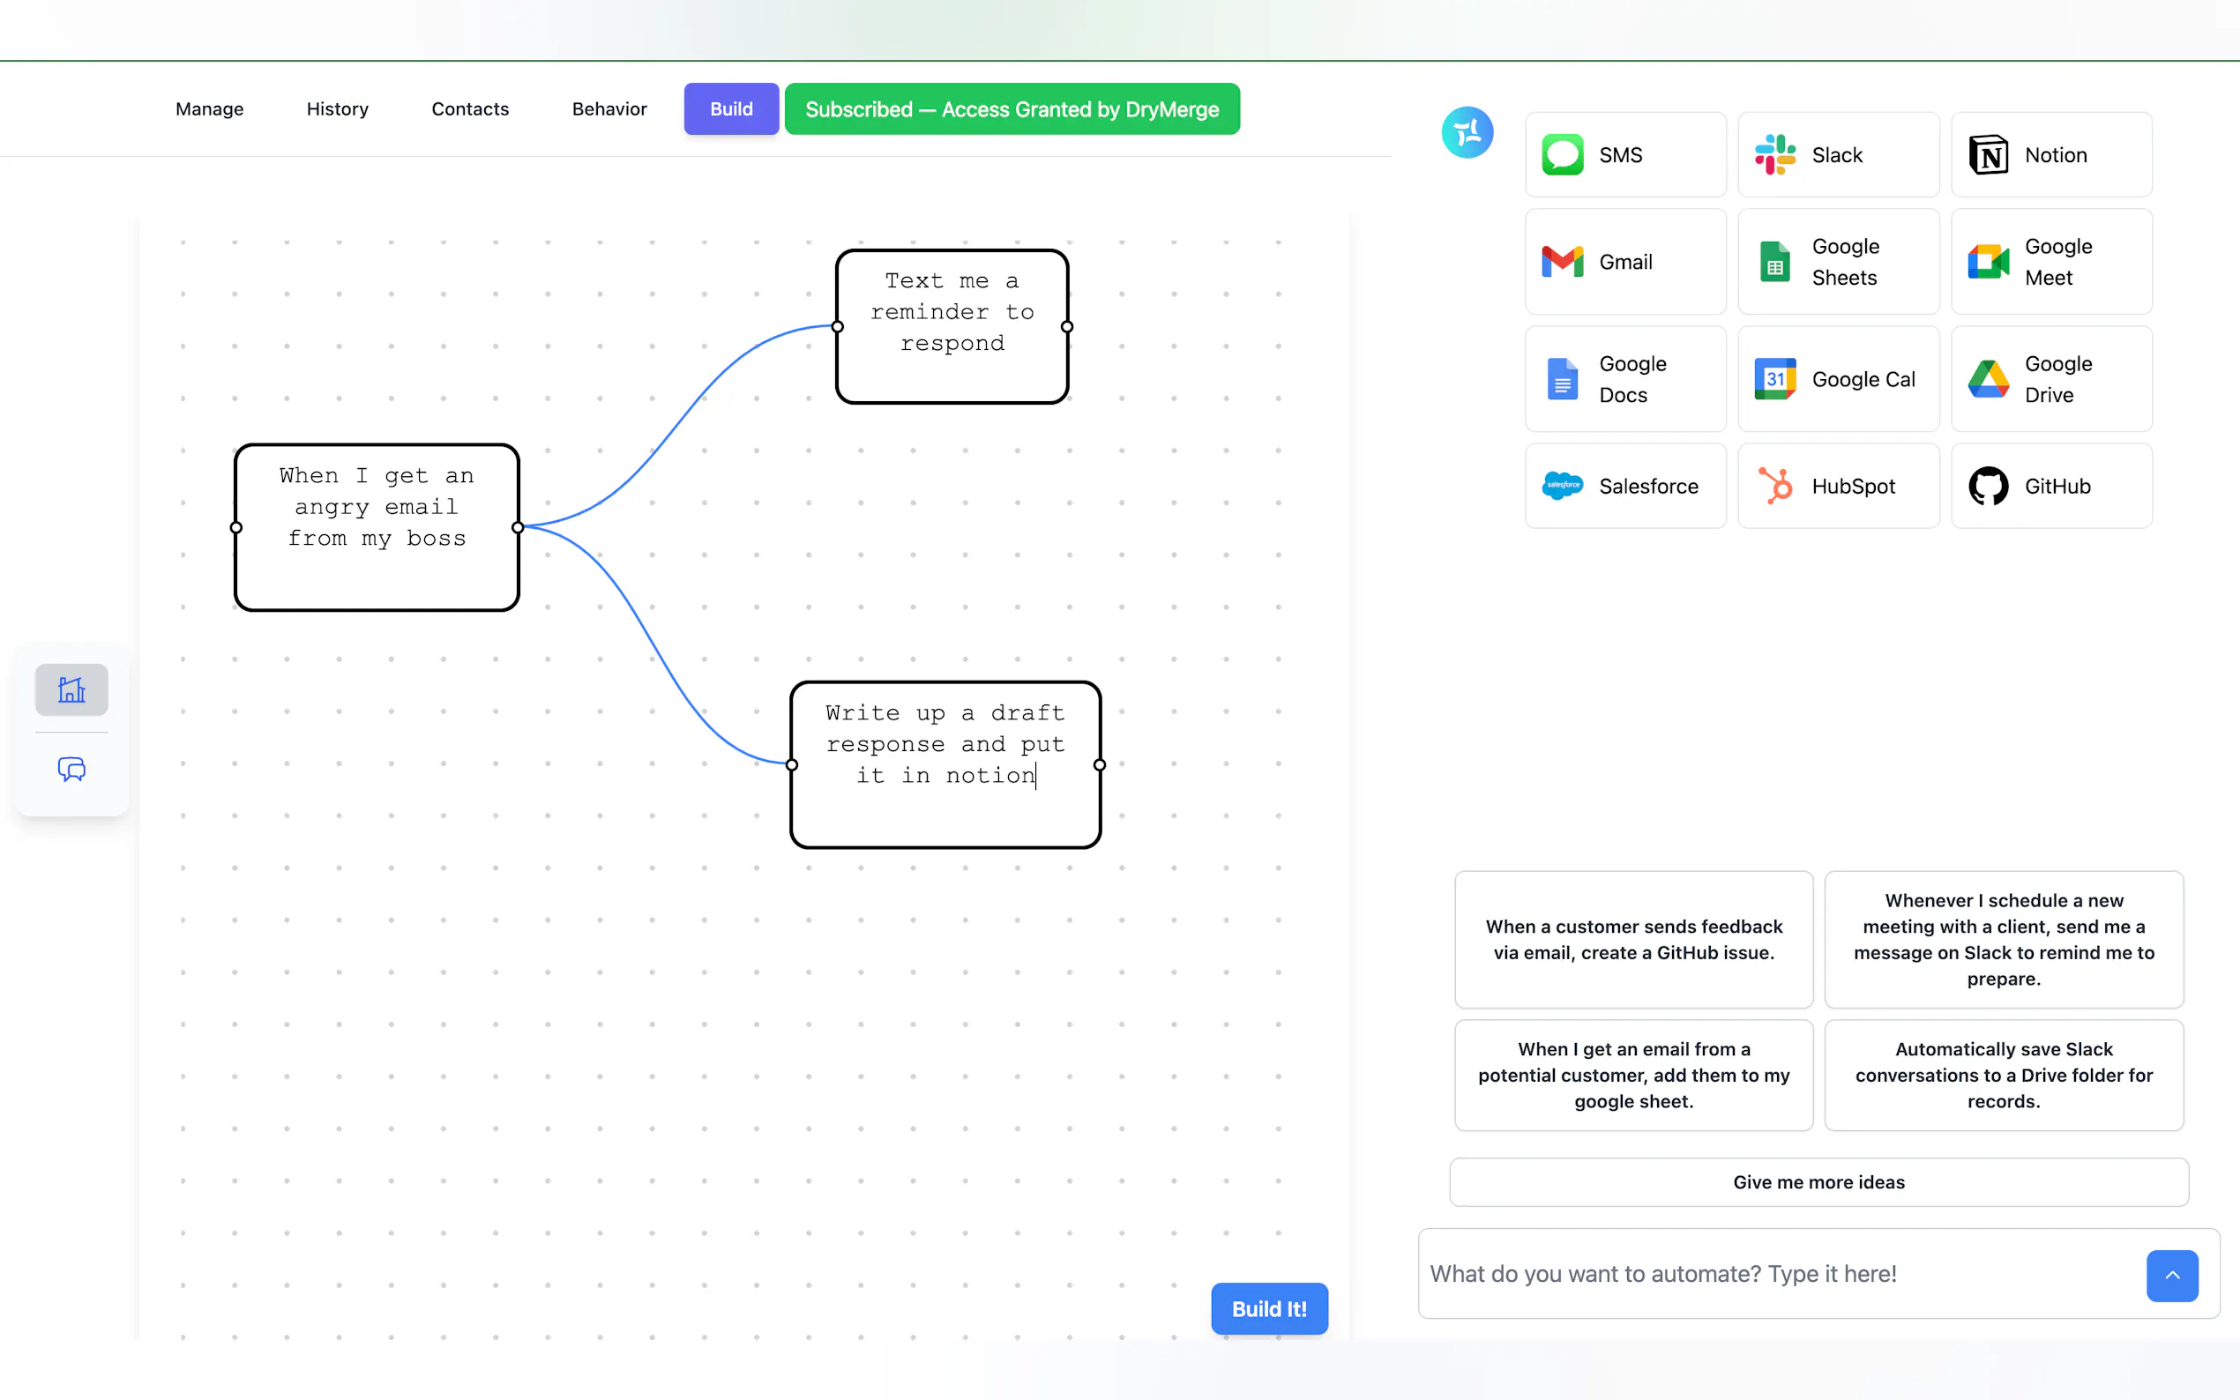Focus the automation prompt text field
Image resolution: width=2240 pixels, height=1400 pixels.
click(1778, 1274)
